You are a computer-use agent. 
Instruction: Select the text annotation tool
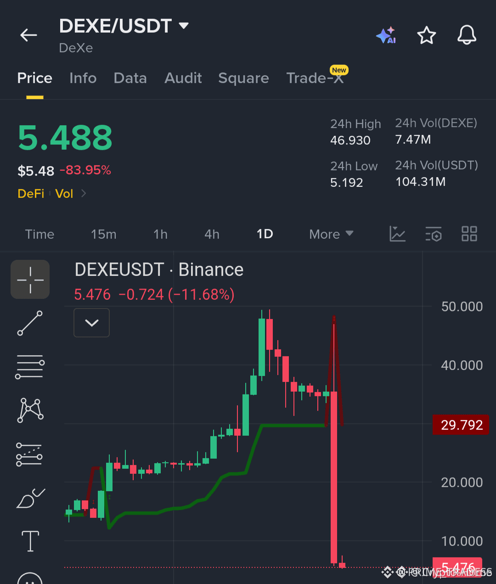coord(30,541)
